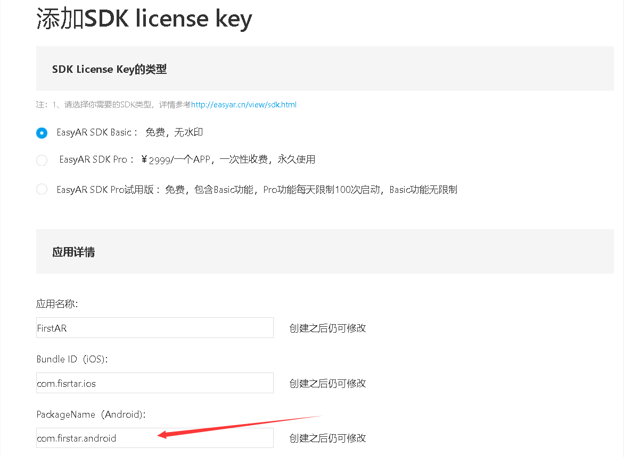Click 创建之后仍可修改 beside PackageName
The height and width of the screenshot is (457, 624).
[x=327, y=438]
